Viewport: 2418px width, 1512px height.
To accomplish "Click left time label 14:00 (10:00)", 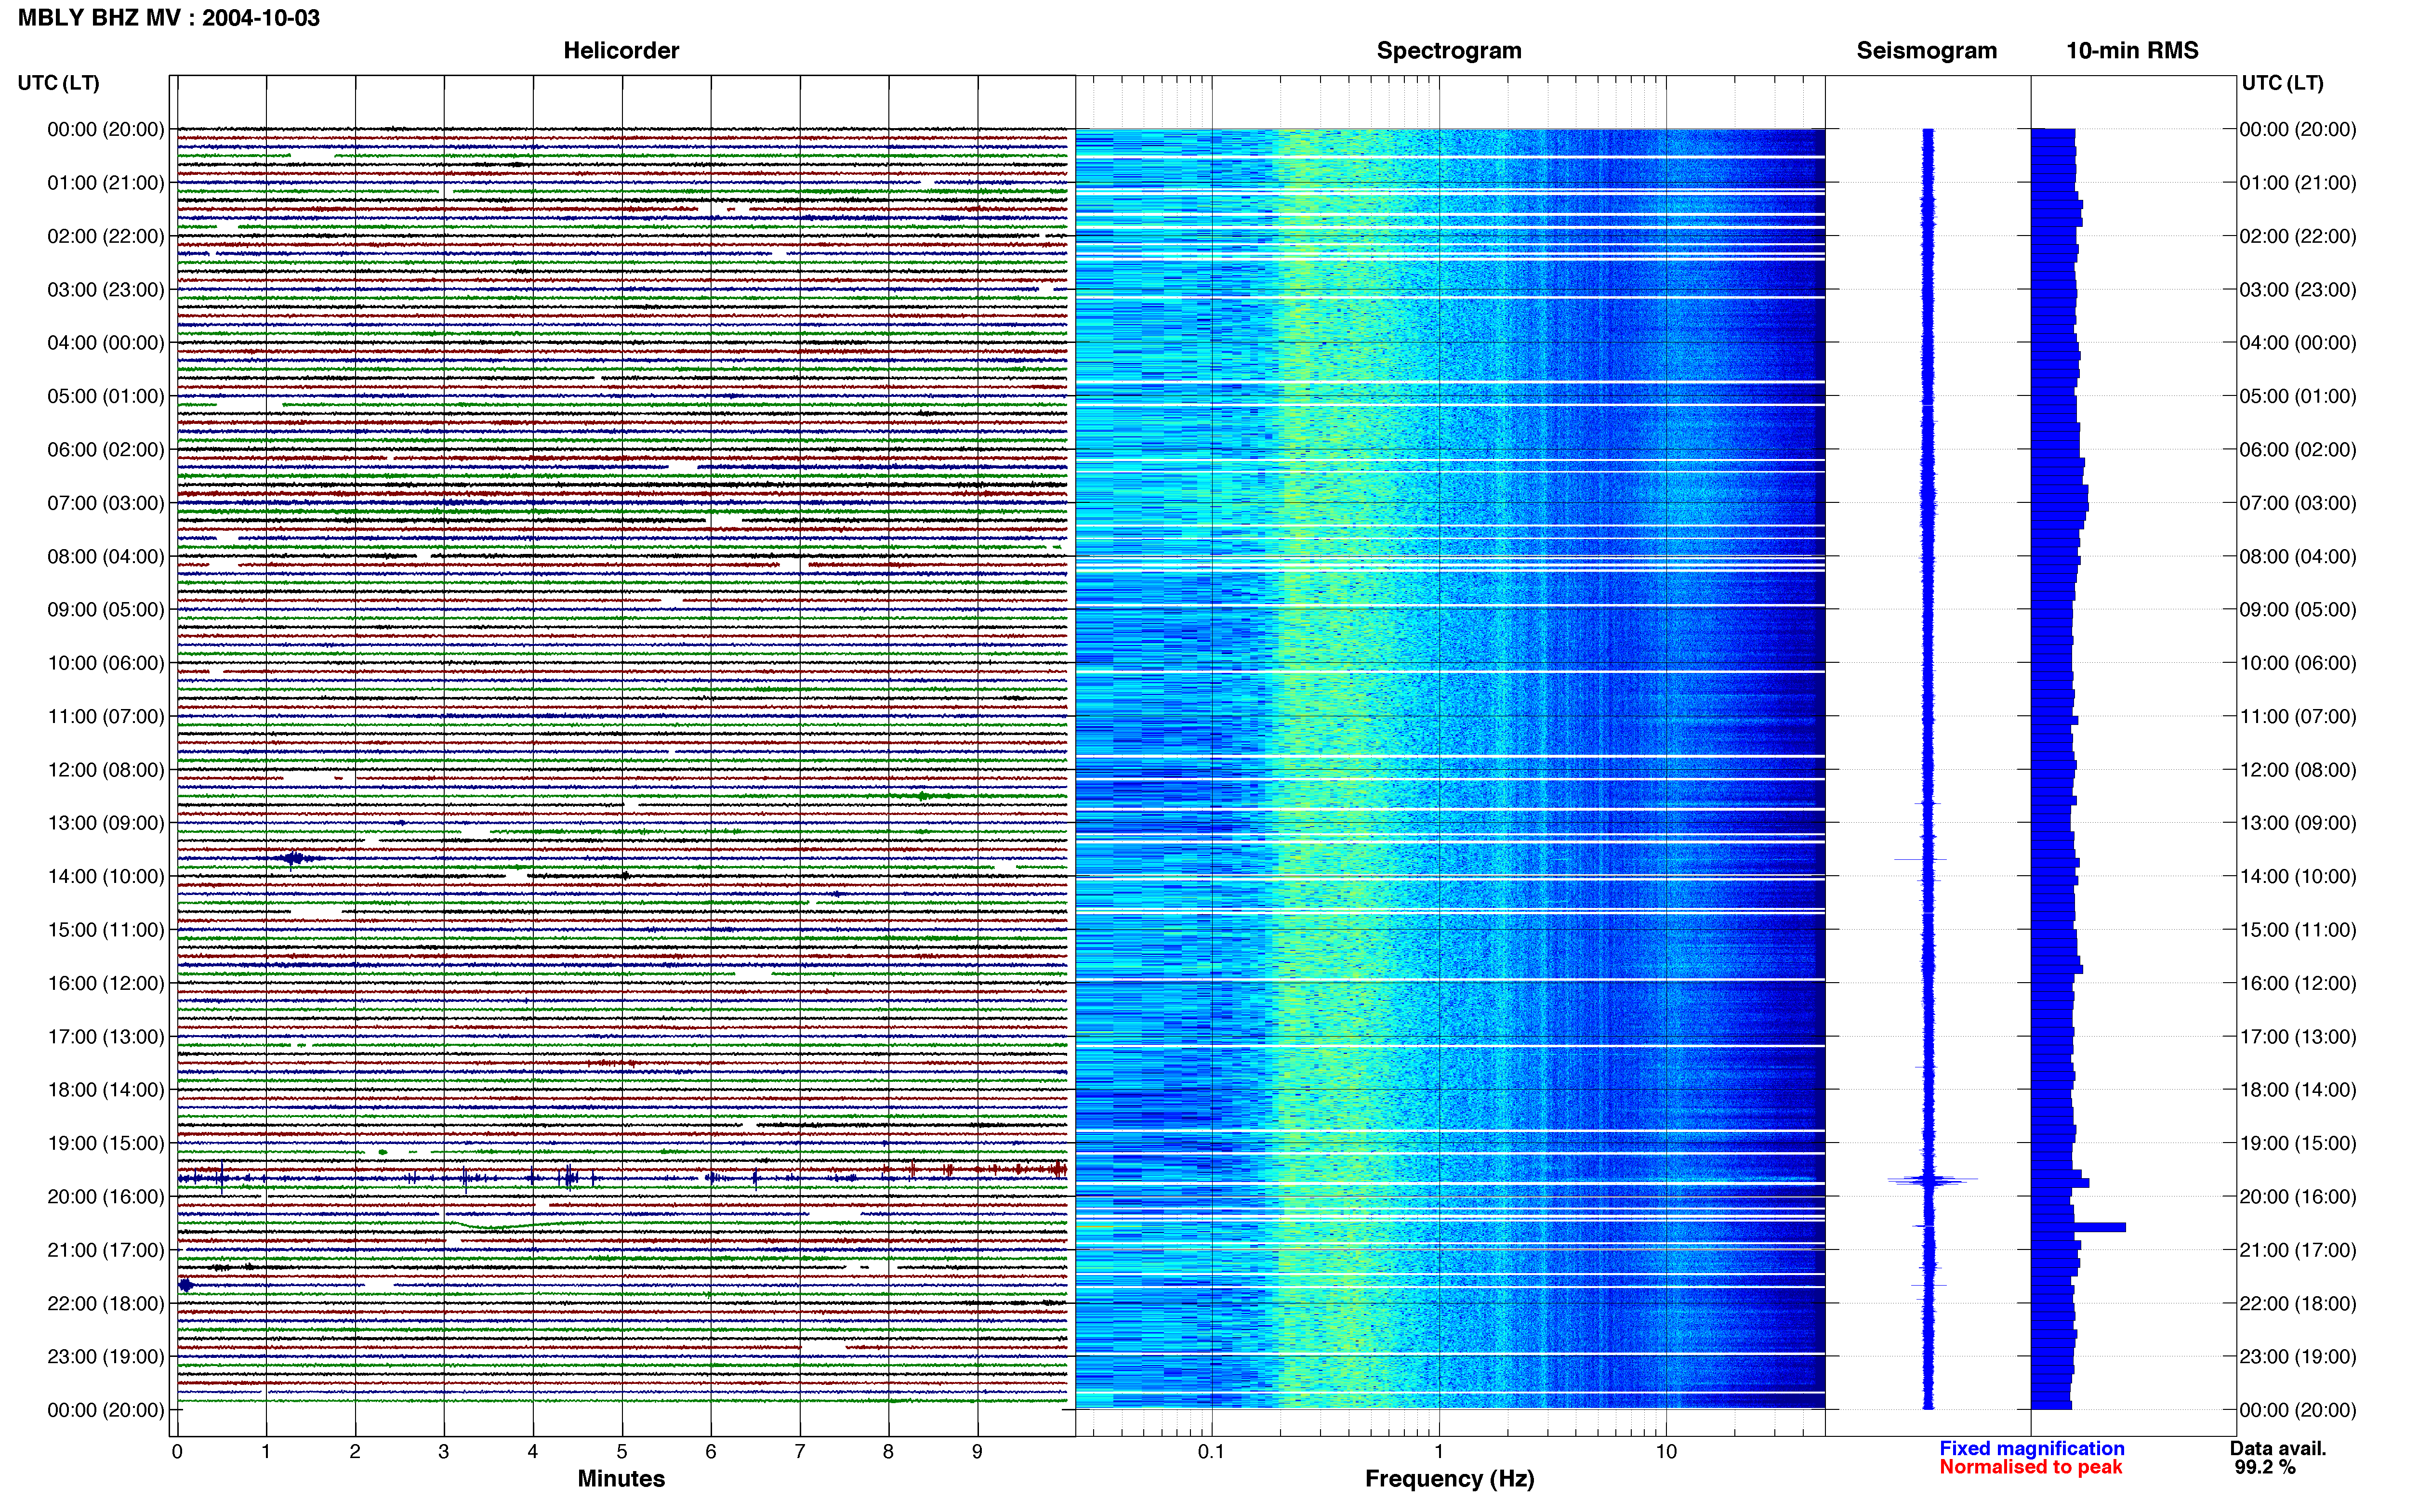I will coord(106,876).
